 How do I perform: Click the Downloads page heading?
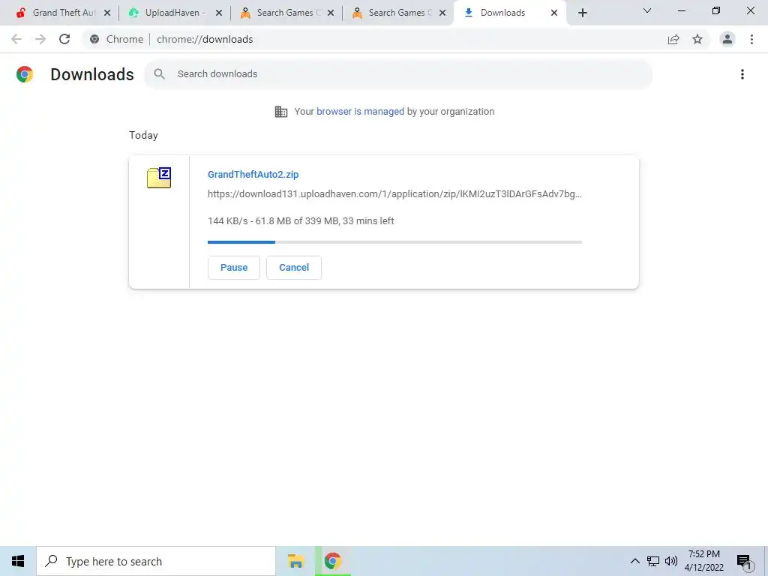92,74
